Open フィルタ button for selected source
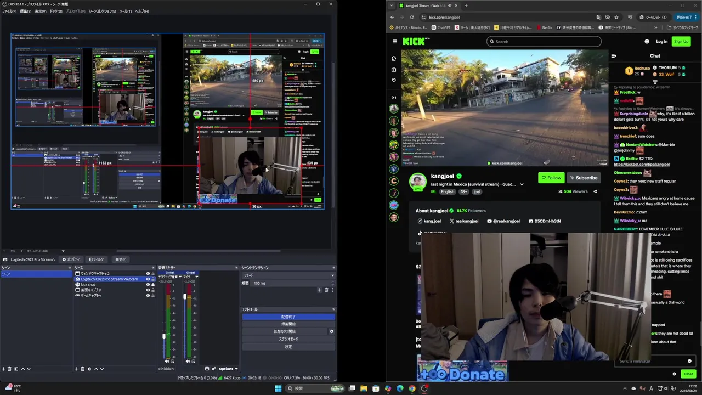Image resolution: width=702 pixels, height=395 pixels. 96,259
